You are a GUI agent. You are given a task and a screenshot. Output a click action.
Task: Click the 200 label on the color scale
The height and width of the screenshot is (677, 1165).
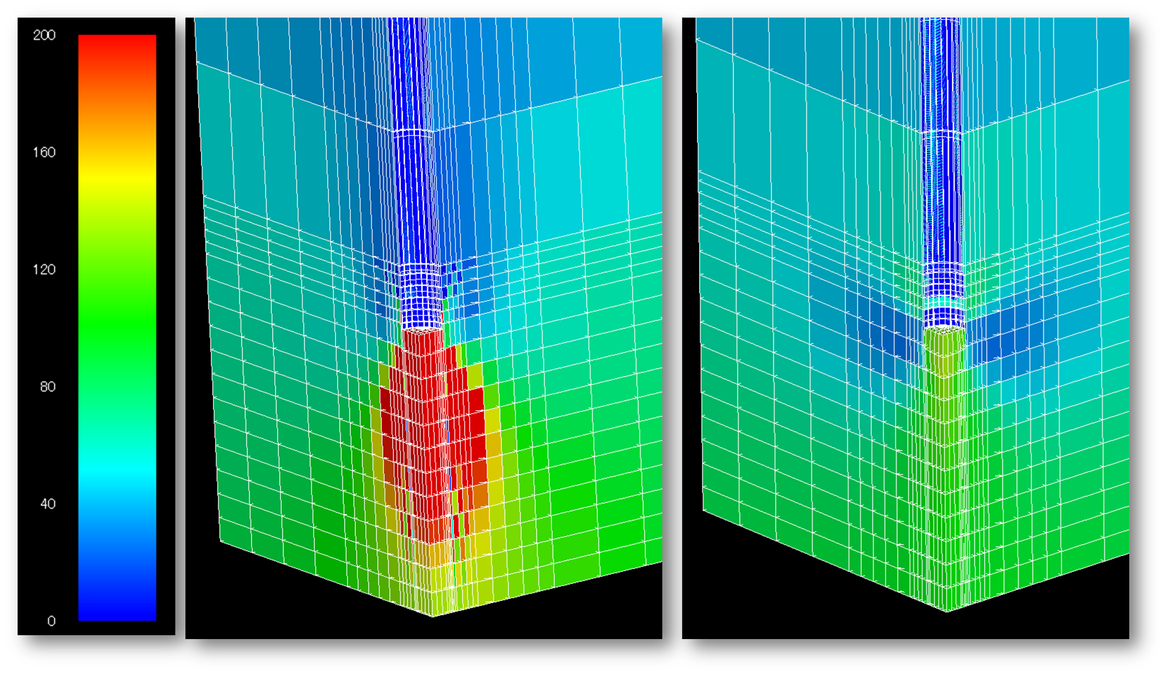coord(44,35)
